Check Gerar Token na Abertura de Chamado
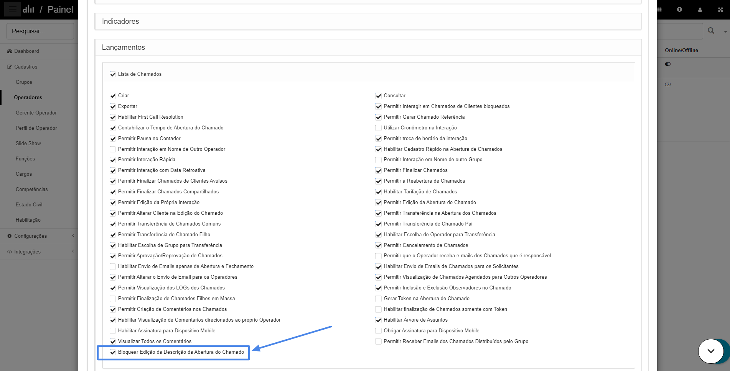Image resolution: width=730 pixels, height=371 pixels. pos(378,299)
